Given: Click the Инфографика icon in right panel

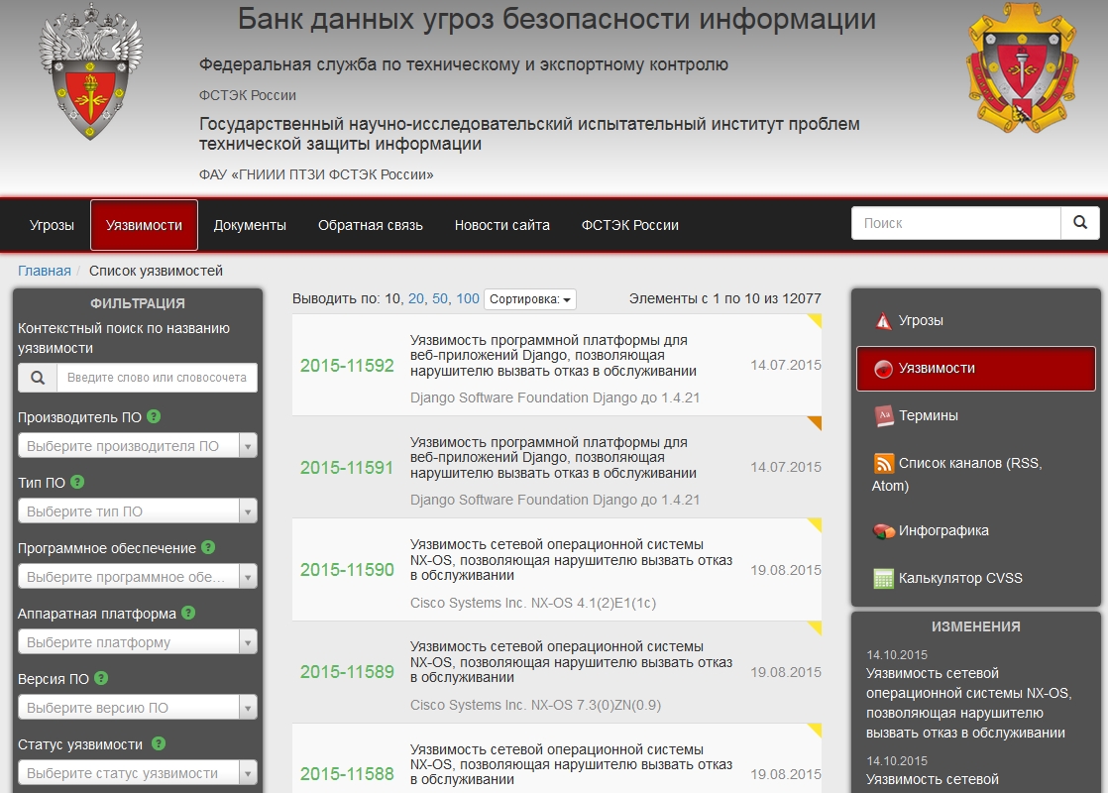Looking at the screenshot, I should click(x=883, y=530).
